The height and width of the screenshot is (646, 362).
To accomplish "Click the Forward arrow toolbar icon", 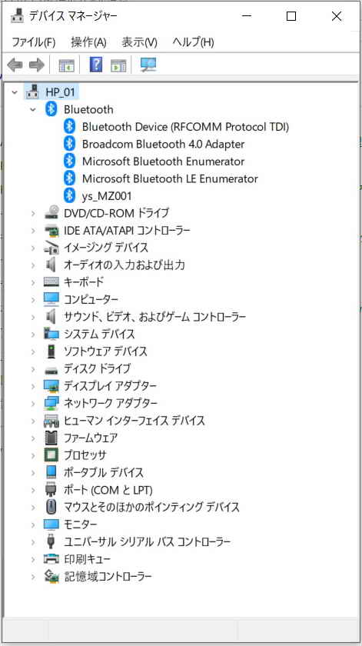I will [x=37, y=65].
